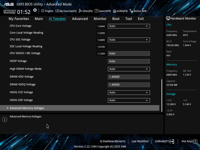Screen dimensions: 200x150
Task: Click the Hardware Monitor display icon
Action: (168, 18)
